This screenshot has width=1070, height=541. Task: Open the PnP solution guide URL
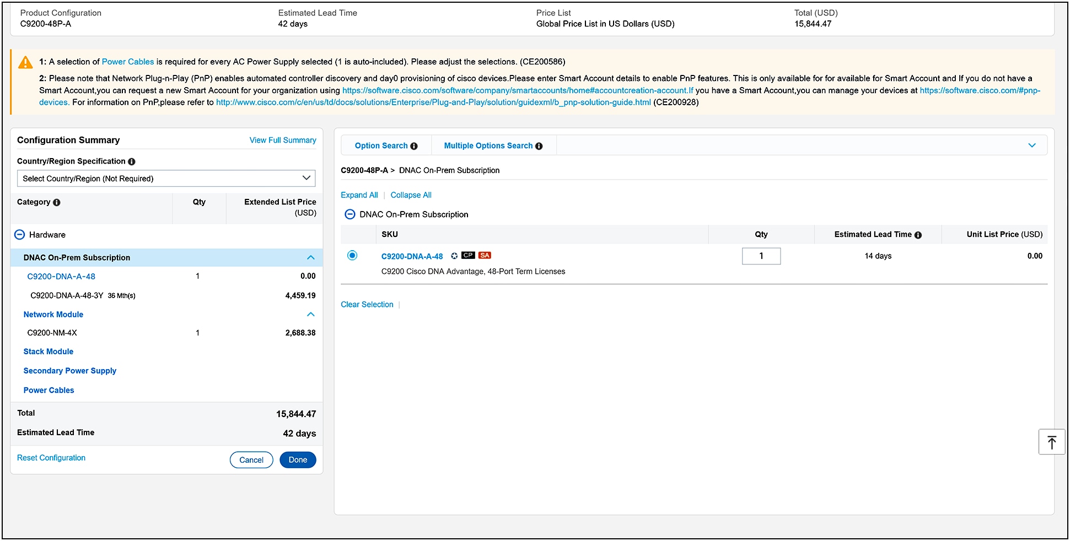click(x=433, y=102)
